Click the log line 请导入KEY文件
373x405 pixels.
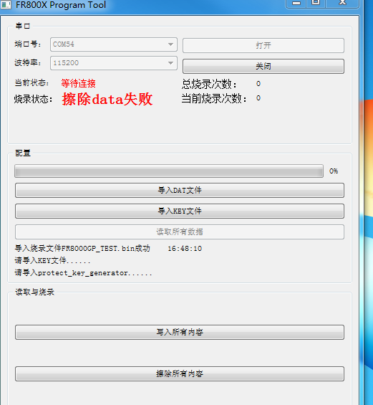(52, 261)
